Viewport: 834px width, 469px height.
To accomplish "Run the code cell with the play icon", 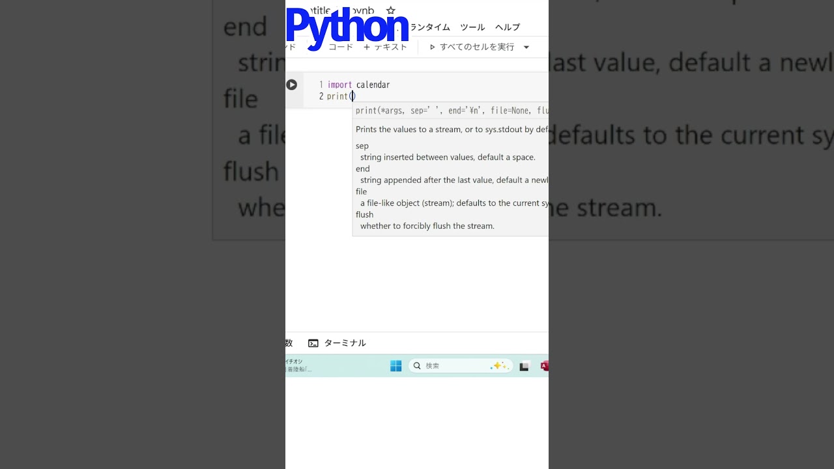I will [291, 85].
